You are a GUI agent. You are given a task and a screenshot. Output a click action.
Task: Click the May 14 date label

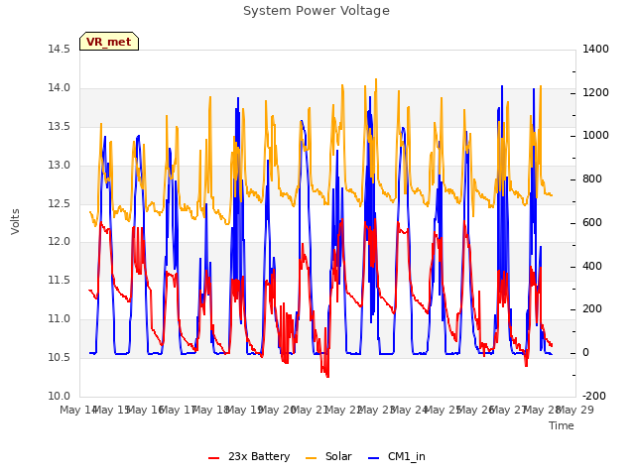coord(78,410)
